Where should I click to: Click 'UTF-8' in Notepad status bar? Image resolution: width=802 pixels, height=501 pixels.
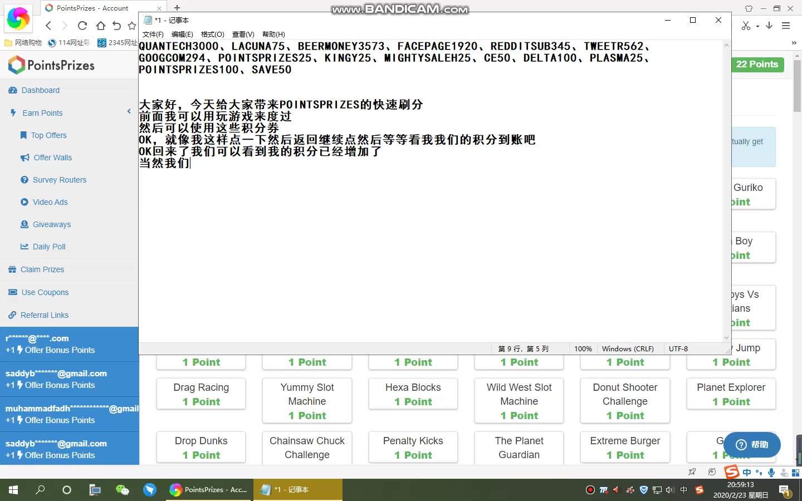pos(678,349)
